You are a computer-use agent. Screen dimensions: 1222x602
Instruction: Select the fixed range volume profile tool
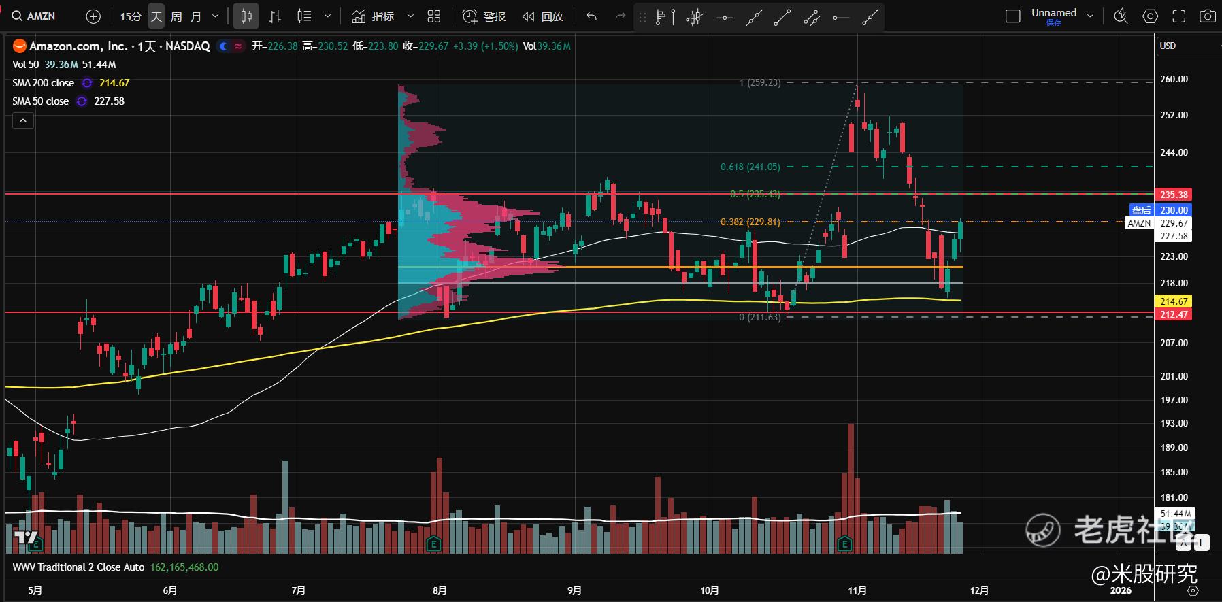point(665,17)
